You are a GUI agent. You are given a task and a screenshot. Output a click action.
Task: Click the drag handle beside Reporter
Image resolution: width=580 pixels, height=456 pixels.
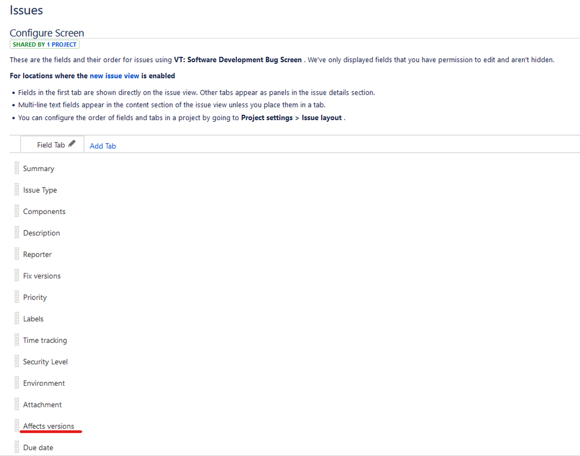pos(17,254)
